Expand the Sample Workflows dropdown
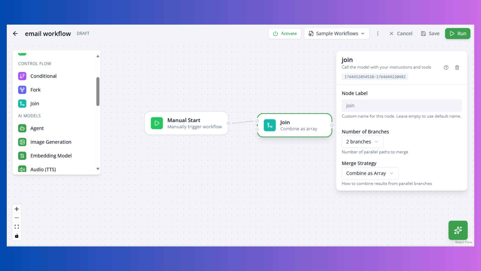The image size is (481, 271). click(x=336, y=33)
